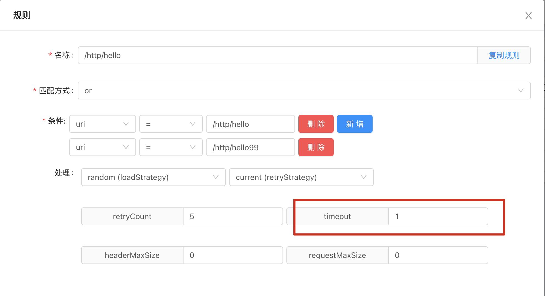This screenshot has width=545, height=296.
Task: Open the current (retryStrategy) dropdown
Action: [x=301, y=177]
